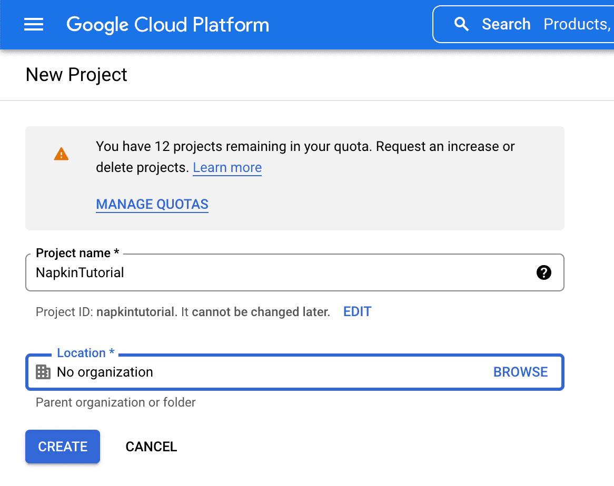Edit the project ID
This screenshot has height=486, width=614.
357,312
